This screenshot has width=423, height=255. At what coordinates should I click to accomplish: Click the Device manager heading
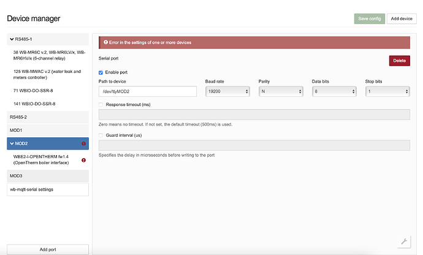click(34, 18)
